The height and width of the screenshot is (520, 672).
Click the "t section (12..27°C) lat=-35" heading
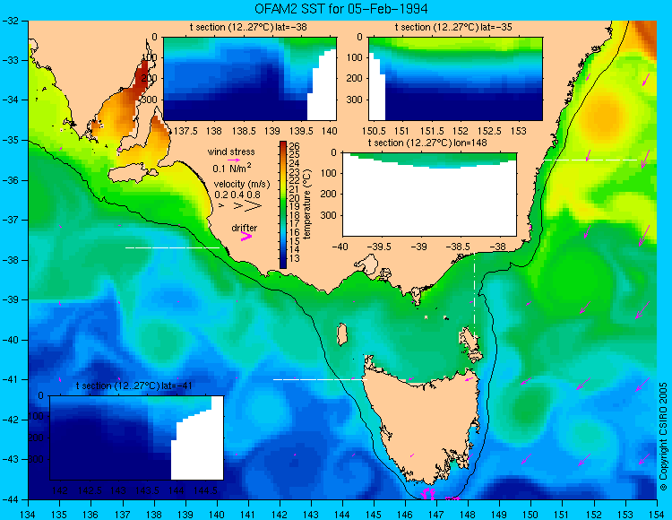pyautogui.click(x=453, y=28)
